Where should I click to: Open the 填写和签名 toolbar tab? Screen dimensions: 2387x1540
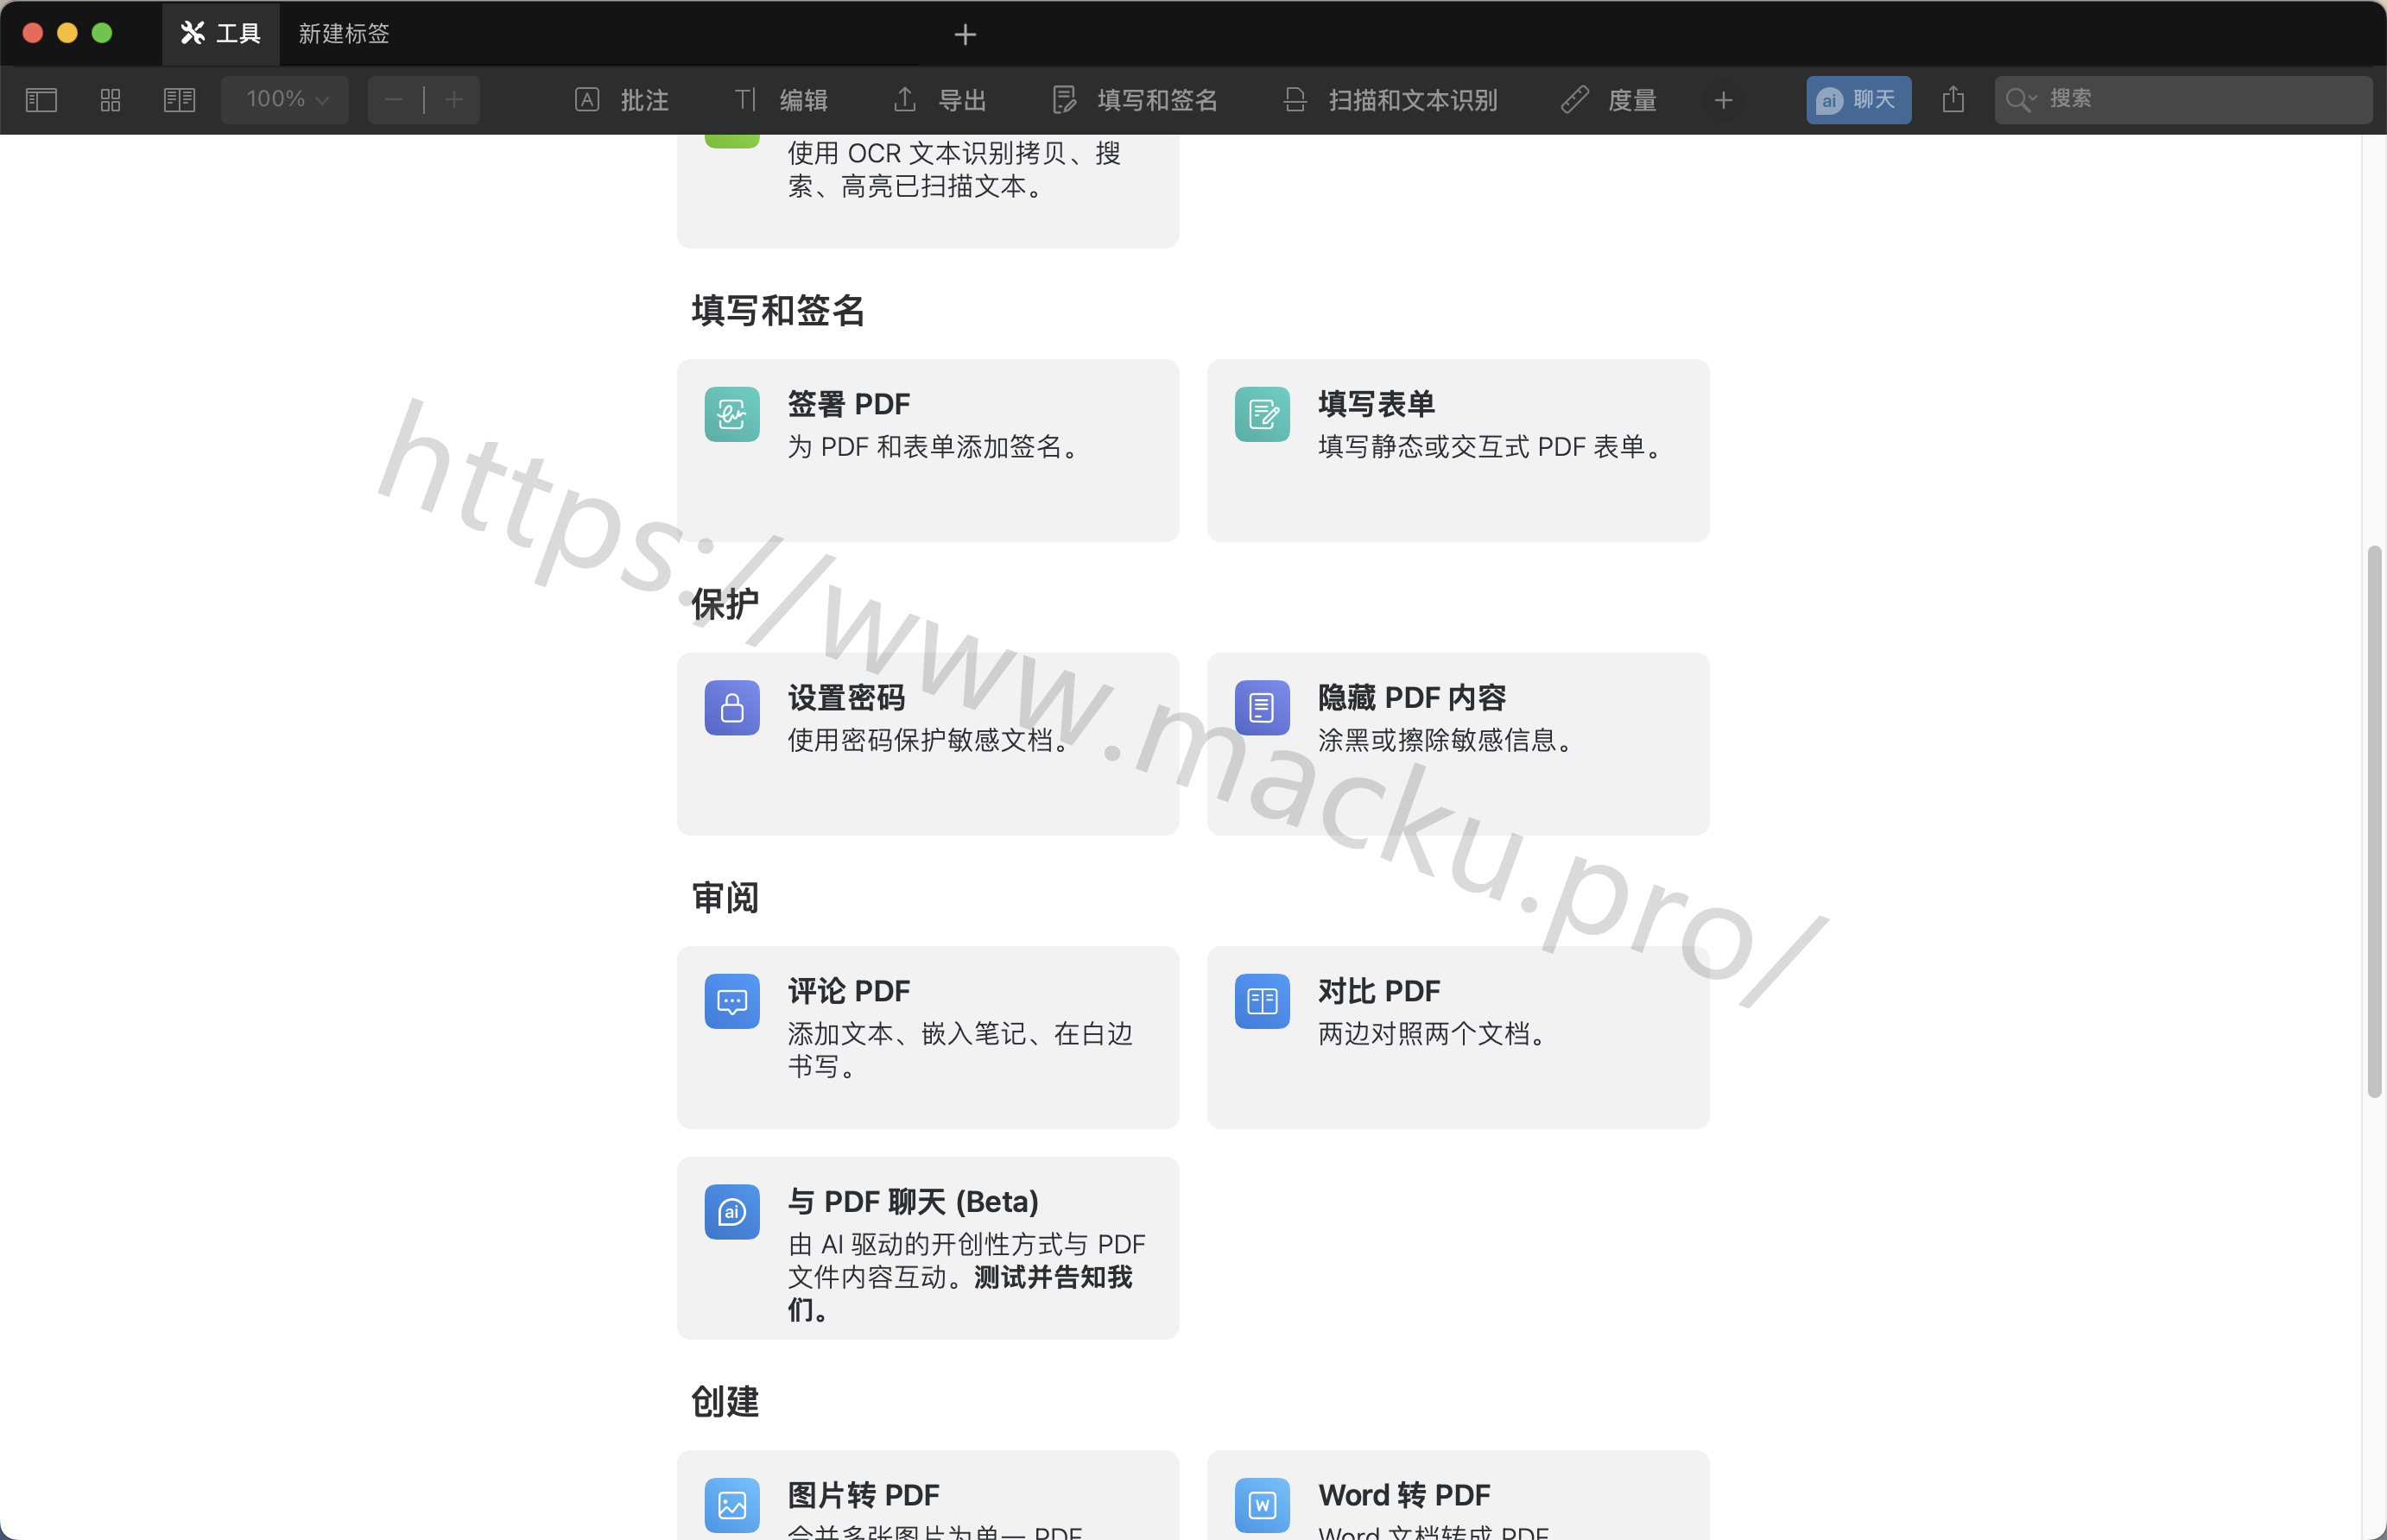(x=1135, y=100)
